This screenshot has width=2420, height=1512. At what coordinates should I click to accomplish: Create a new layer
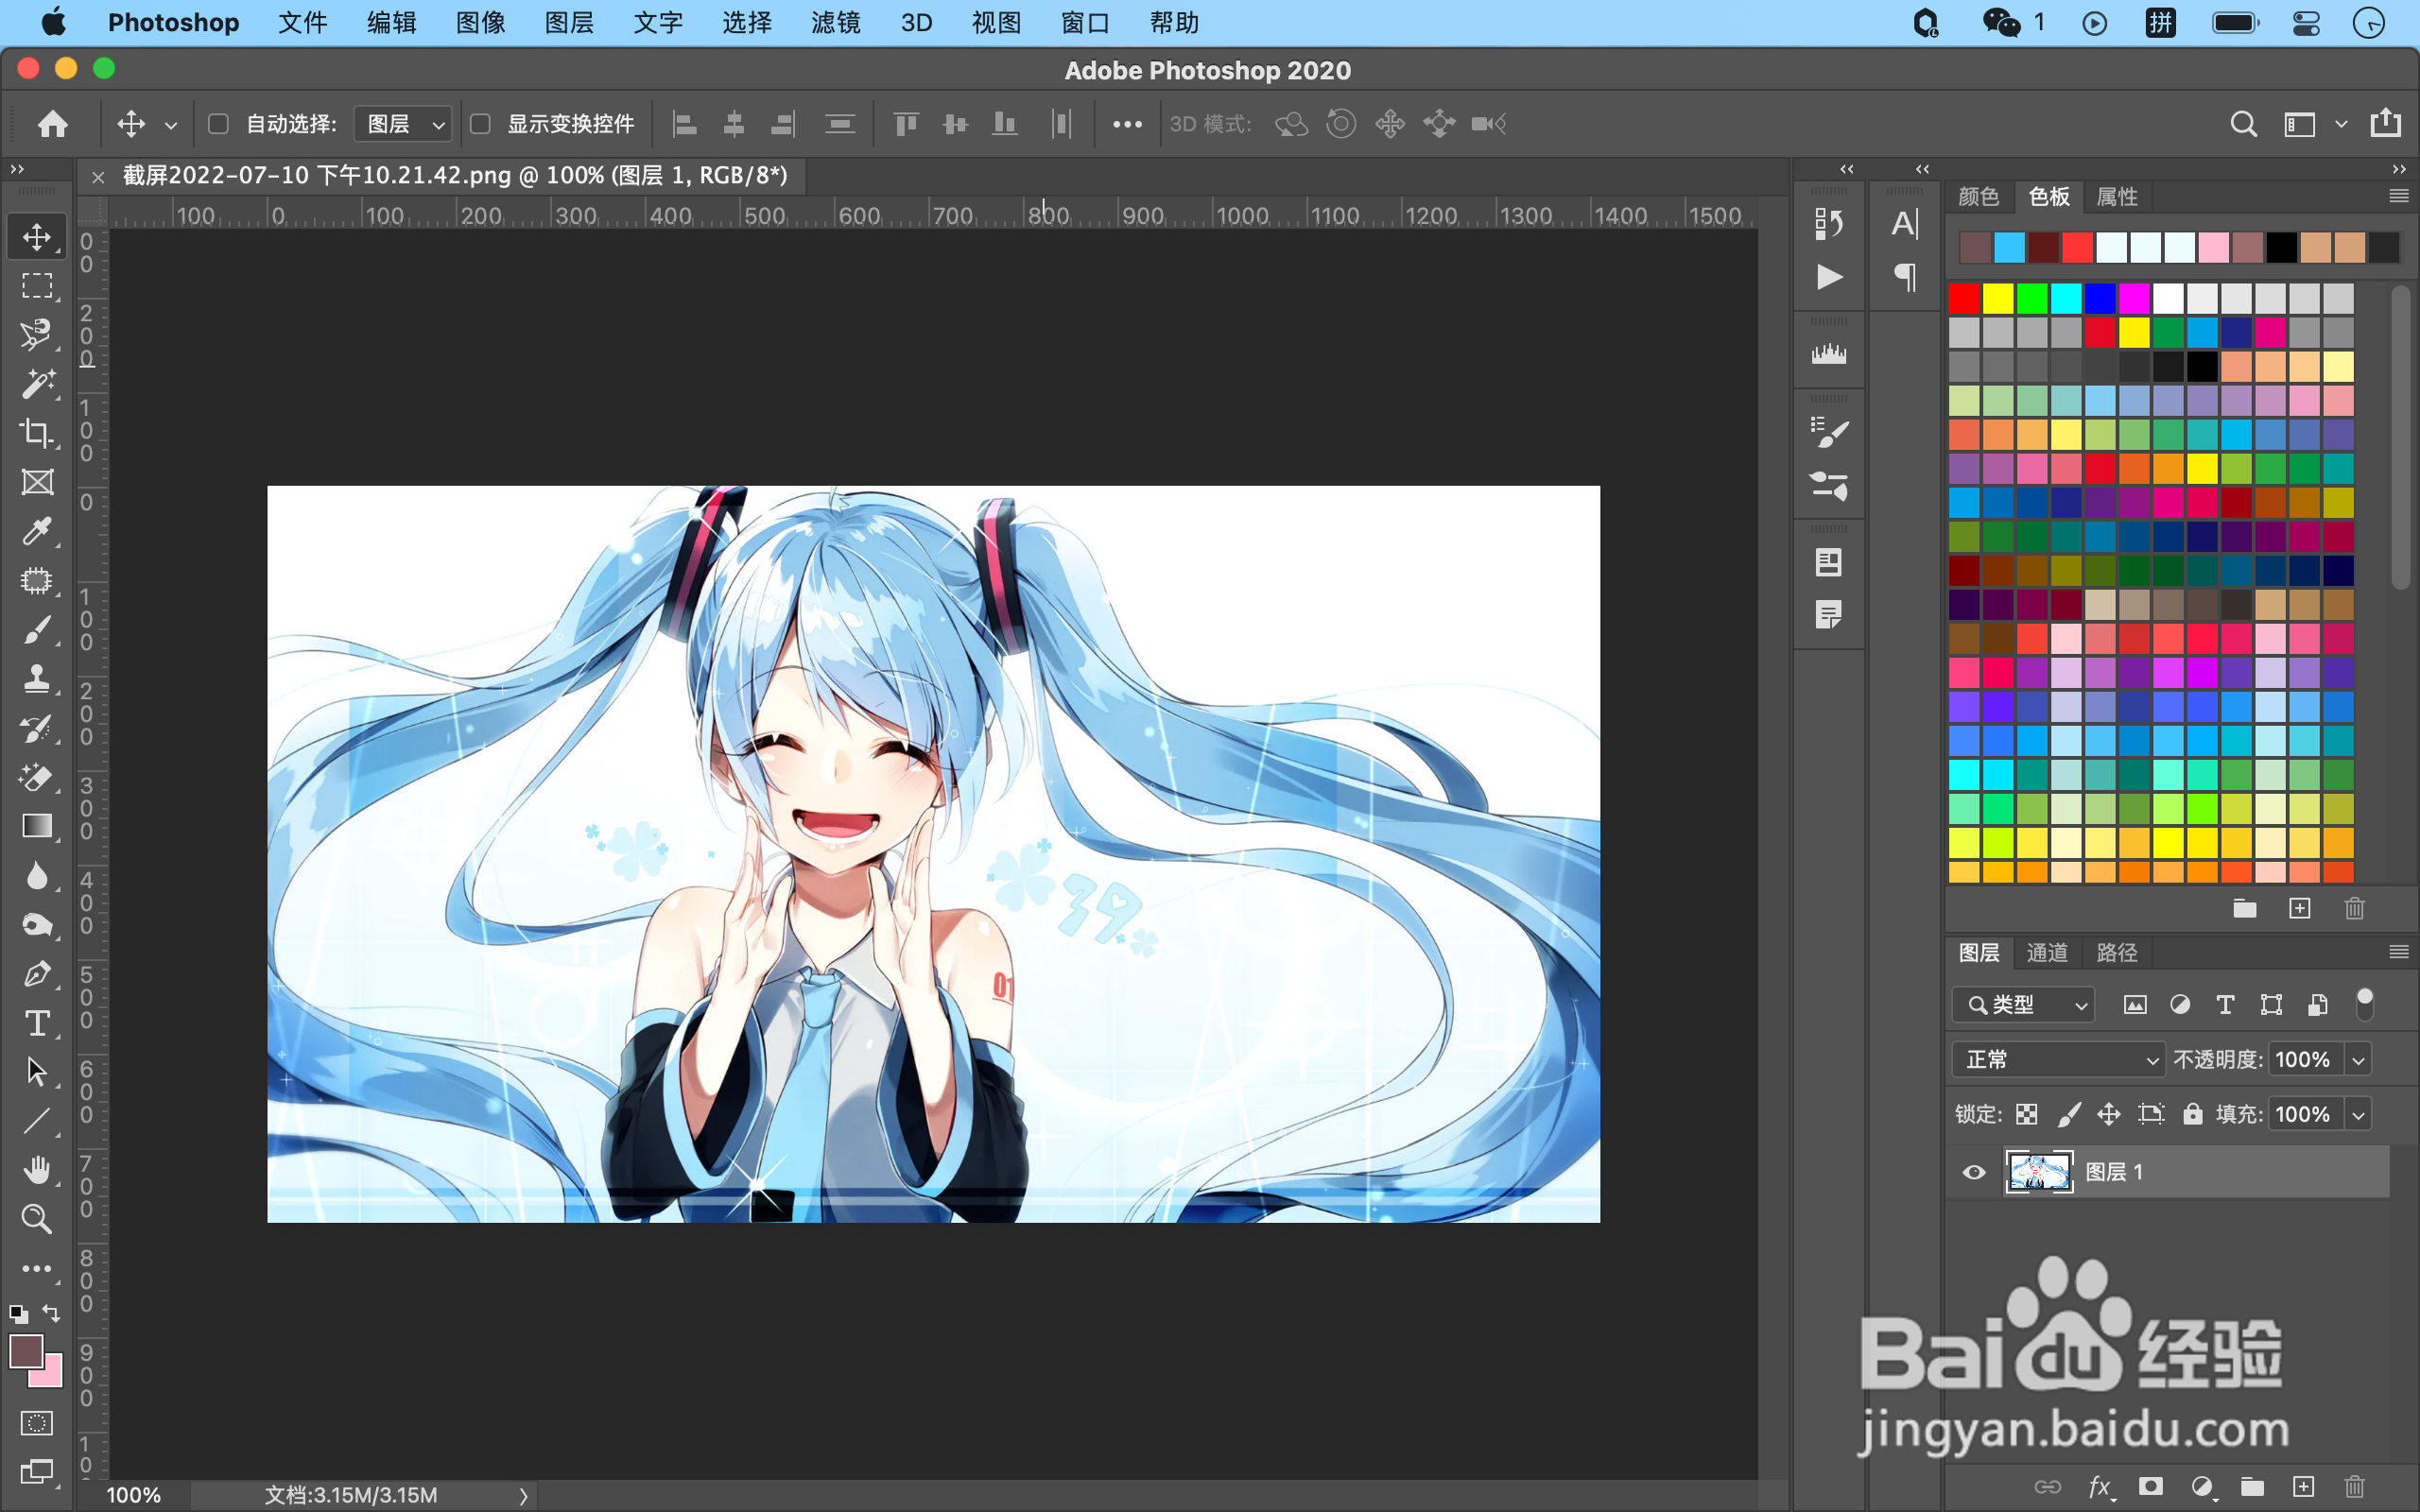pos(2303,1487)
